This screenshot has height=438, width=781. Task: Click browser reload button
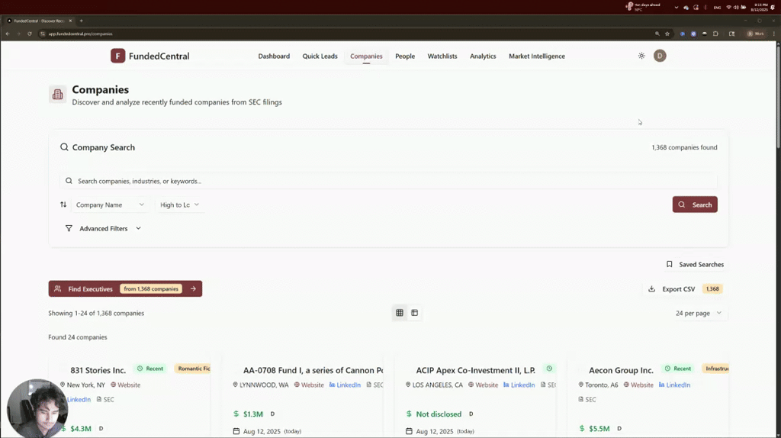click(30, 34)
